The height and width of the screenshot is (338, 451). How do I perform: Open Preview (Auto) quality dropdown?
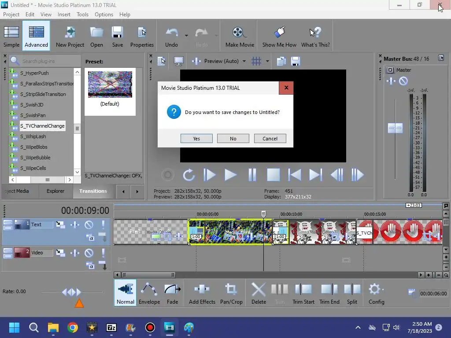pos(244,61)
